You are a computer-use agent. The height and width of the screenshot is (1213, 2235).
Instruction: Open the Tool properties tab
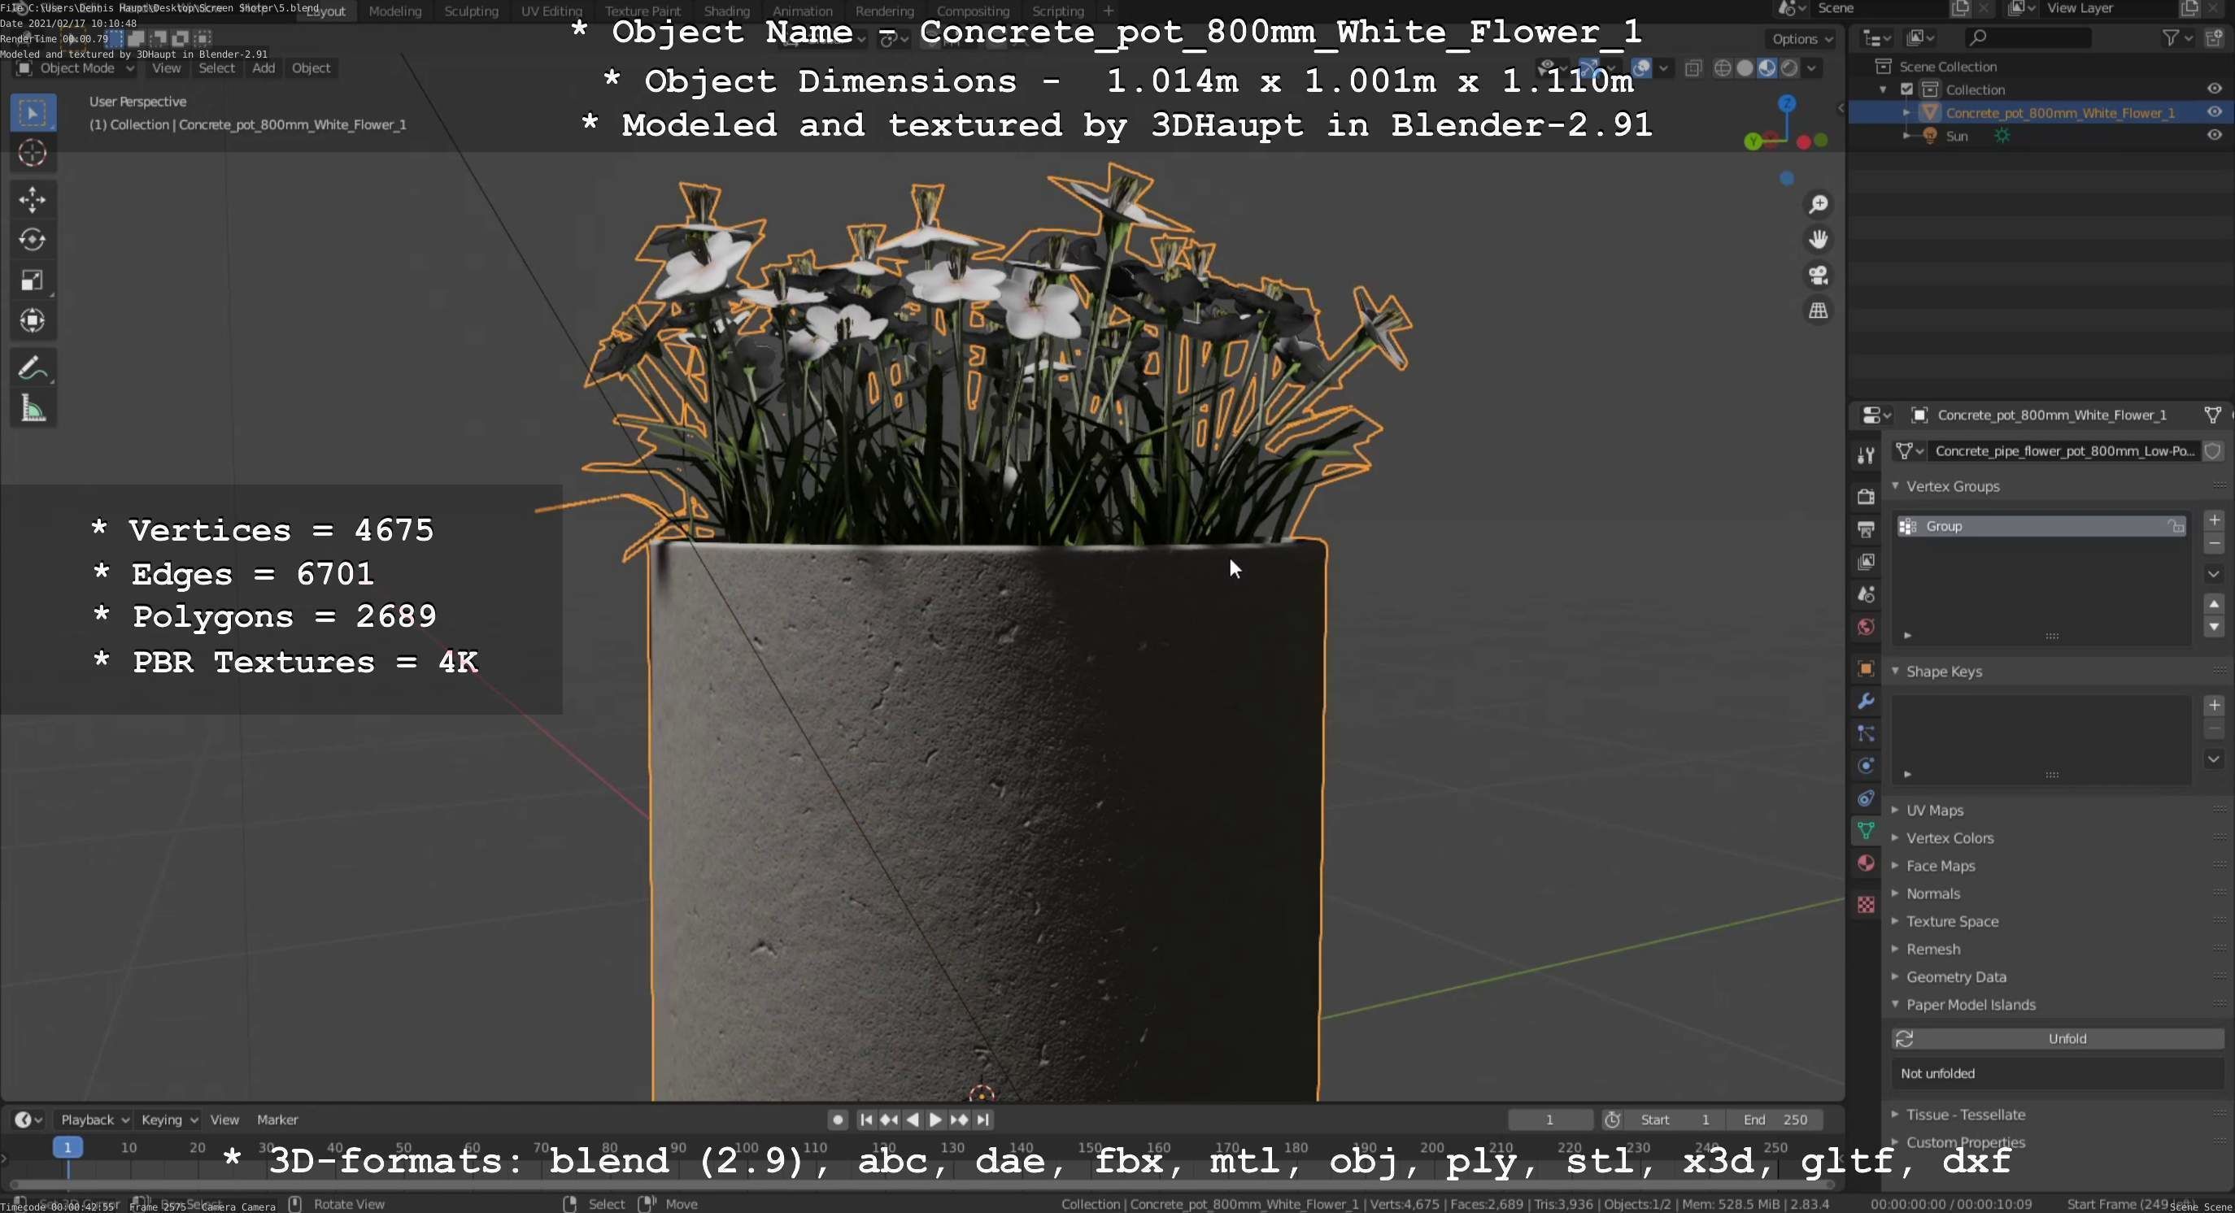click(1867, 454)
